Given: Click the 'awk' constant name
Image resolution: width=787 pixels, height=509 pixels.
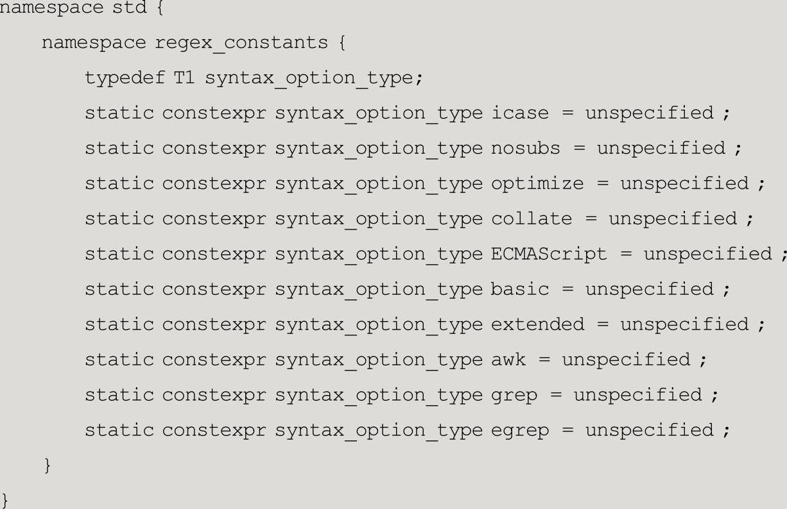Looking at the screenshot, I should (x=508, y=360).
